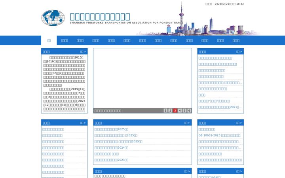Click the STA globe logo
The width and height of the screenshot is (285, 178).
pyautogui.click(x=53, y=18)
